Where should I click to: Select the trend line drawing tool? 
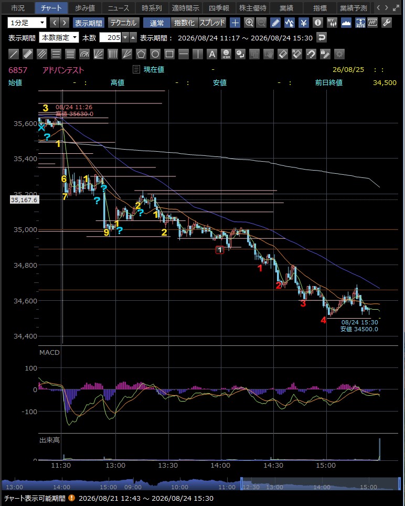[x=14, y=54]
